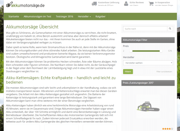
Task: Open the Ratgeber menu item
Action: [100, 17]
